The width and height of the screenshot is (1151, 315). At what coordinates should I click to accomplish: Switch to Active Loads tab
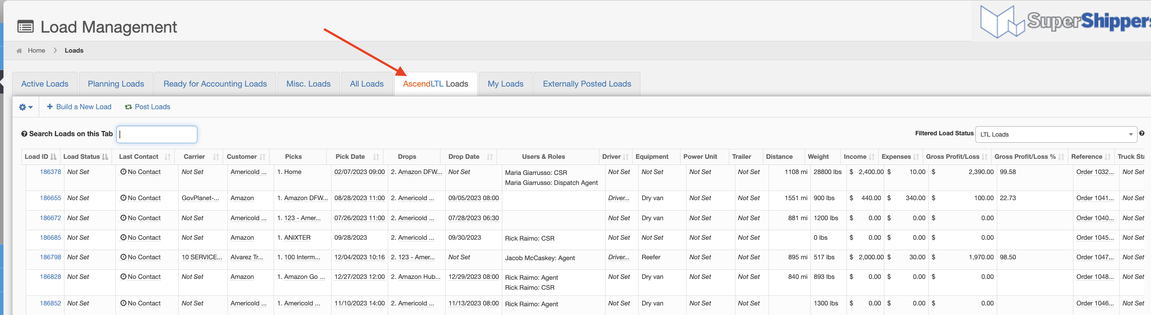point(45,84)
